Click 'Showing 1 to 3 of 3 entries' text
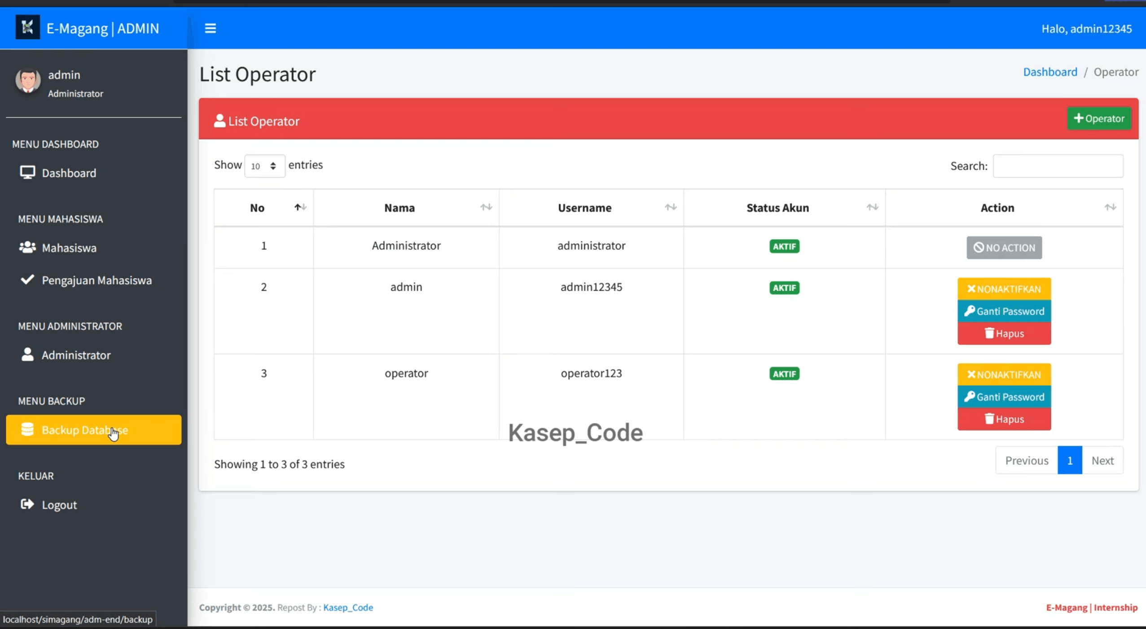The image size is (1146, 629). [279, 464]
